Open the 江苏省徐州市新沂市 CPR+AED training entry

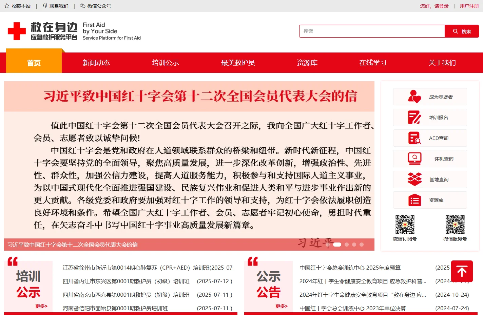coord(149,268)
